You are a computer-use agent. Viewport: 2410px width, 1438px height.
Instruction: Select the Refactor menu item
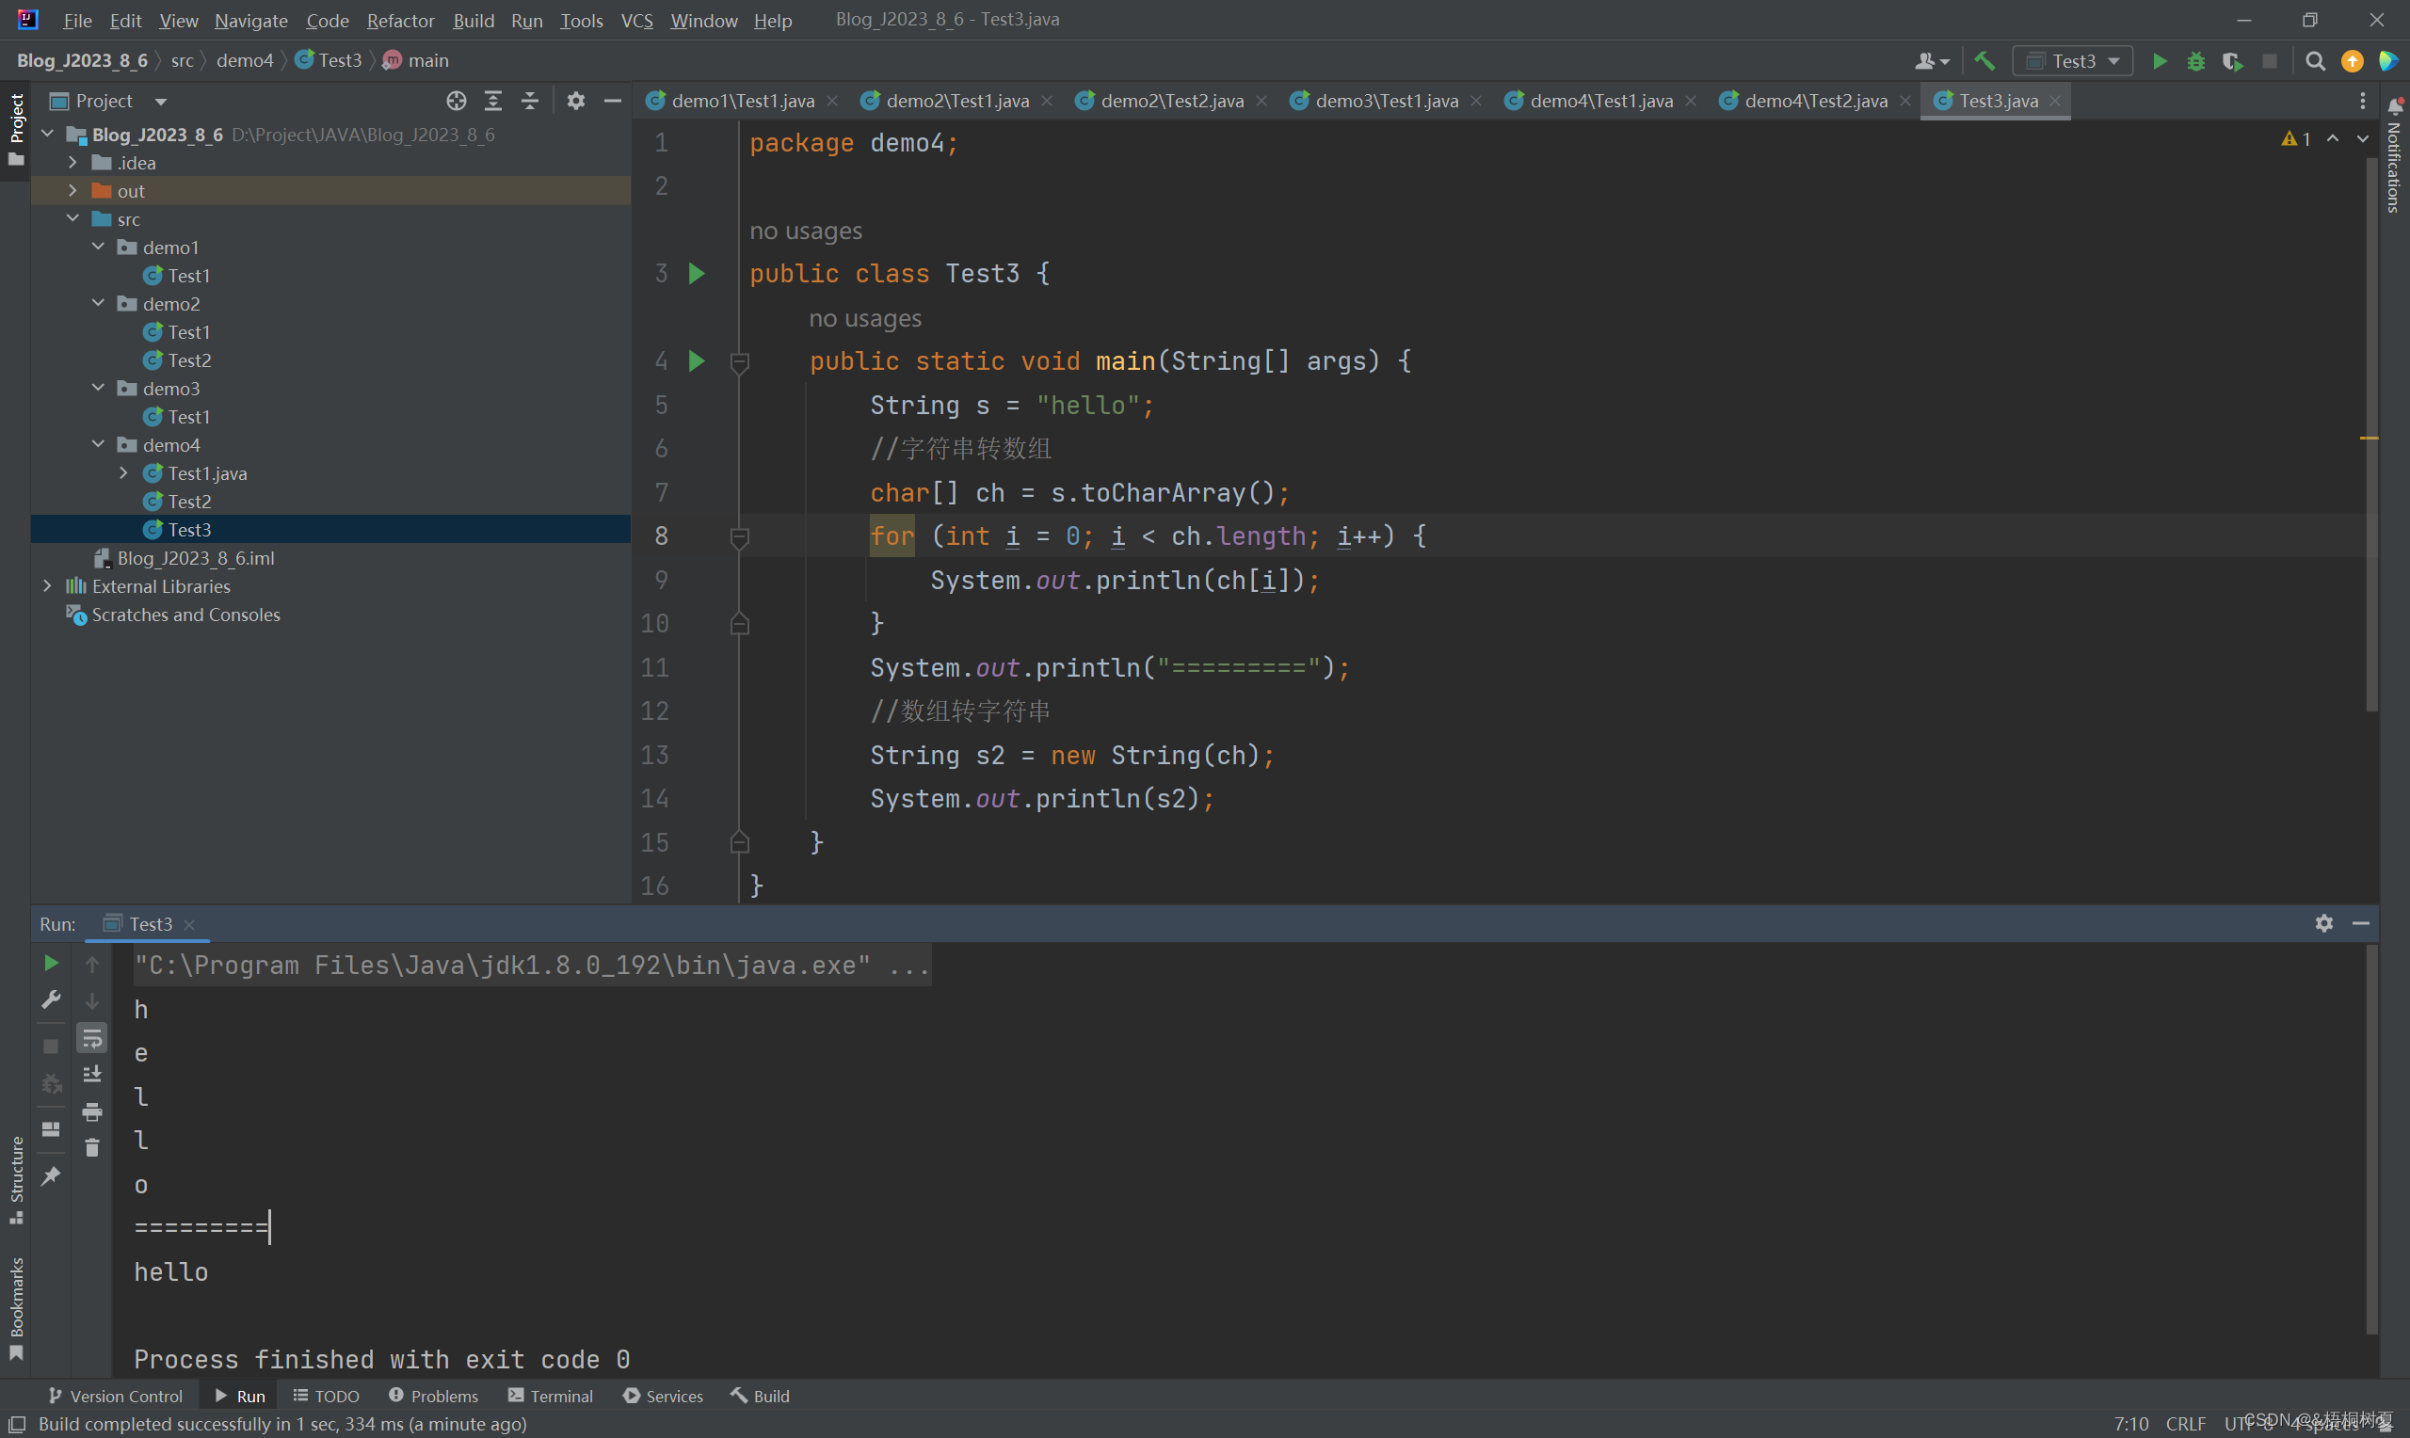click(x=400, y=19)
